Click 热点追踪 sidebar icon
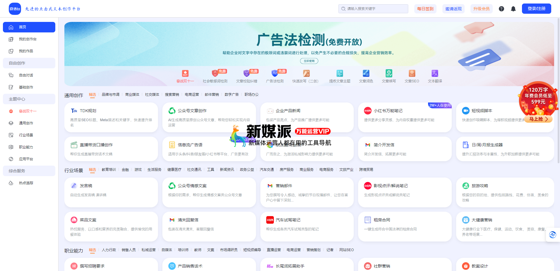This screenshot has width=560, height=271. point(11,183)
